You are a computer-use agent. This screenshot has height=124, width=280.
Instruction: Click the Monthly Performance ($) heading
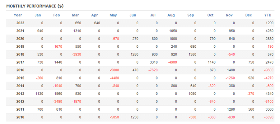coord(35,6)
